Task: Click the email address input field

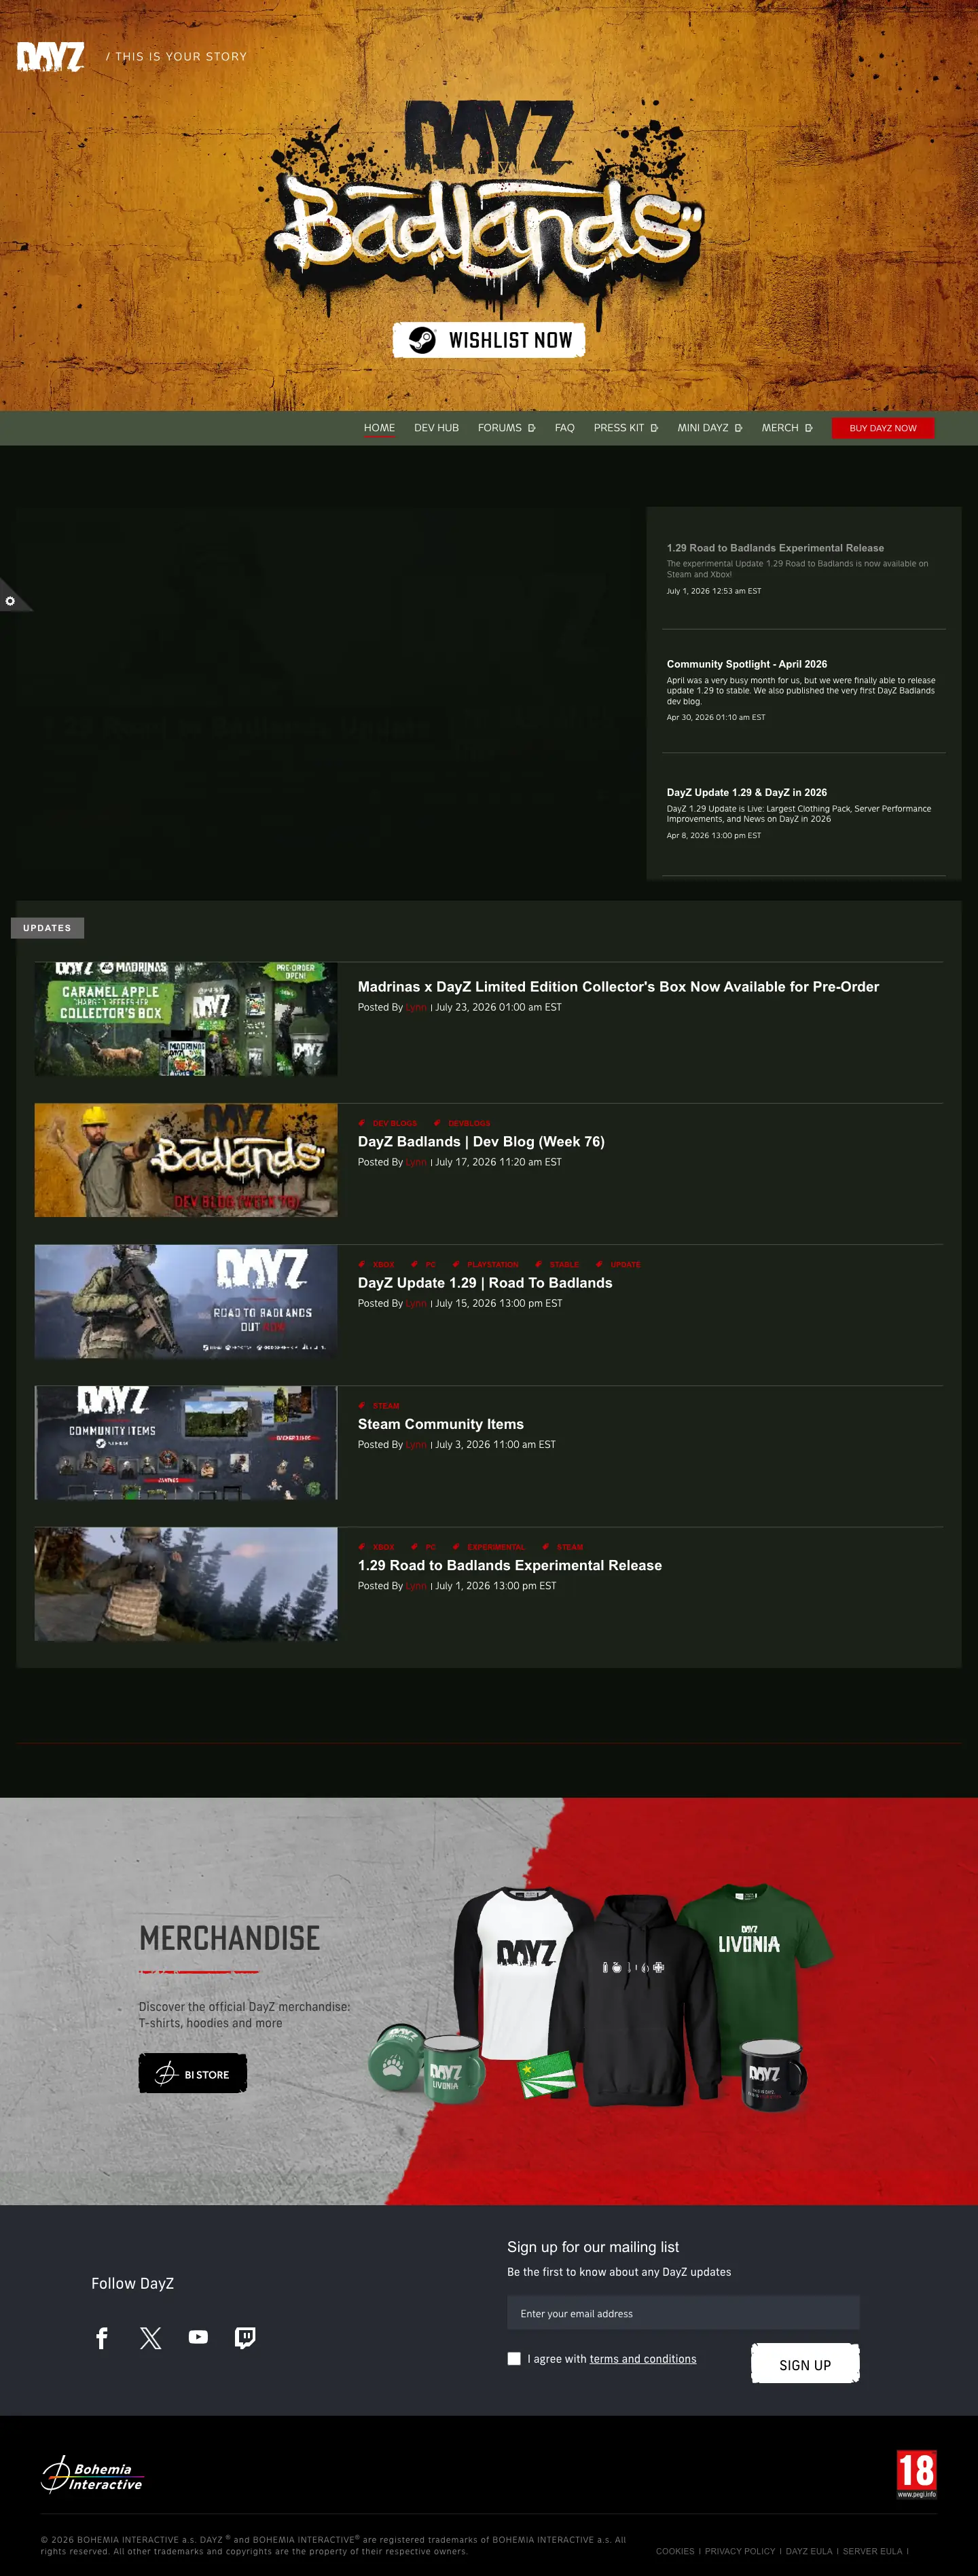Action: coord(683,2314)
